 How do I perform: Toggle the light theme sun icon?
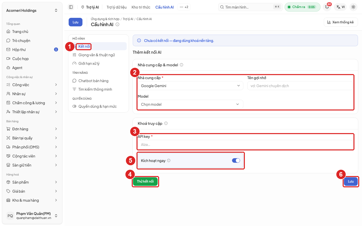pos(353,7)
